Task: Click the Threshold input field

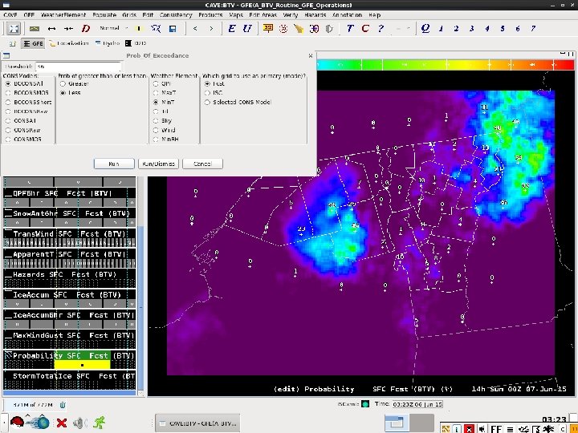Action: click(x=79, y=66)
